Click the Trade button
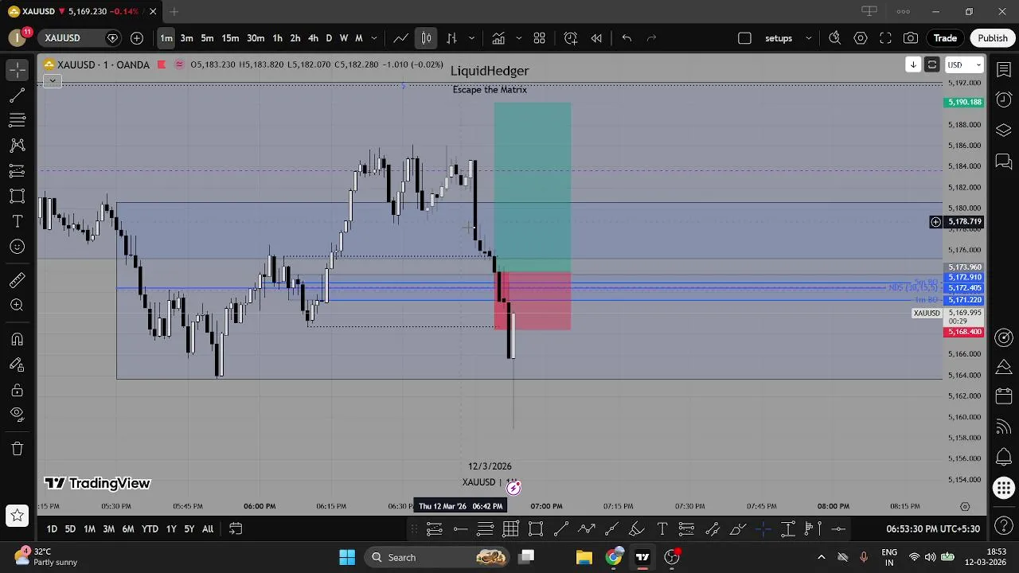This screenshot has height=573, width=1019. (945, 38)
